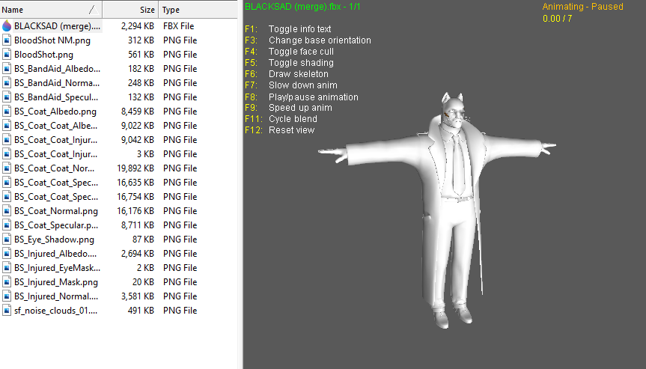Select the BS_Injured_Mask.png file name
The height and width of the screenshot is (369, 646).
click(56, 281)
